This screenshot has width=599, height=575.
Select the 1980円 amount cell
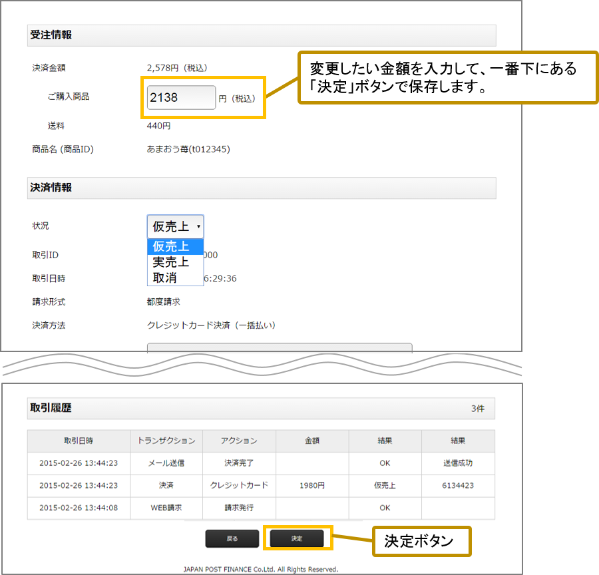coord(312,486)
